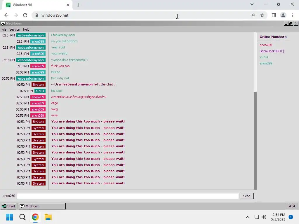
Task: Click the Windows 96 Start button
Action: pos(8,206)
